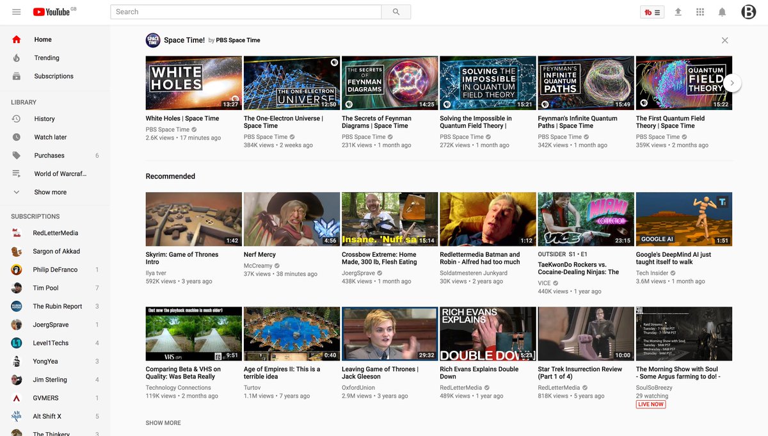The image size is (768, 436).
Task: Open the OxfordUnion channel link
Action: 358,388
